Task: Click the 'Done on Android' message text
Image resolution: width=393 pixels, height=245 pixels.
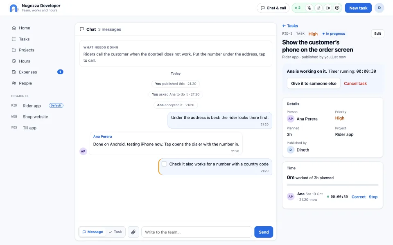Action: coord(166,144)
